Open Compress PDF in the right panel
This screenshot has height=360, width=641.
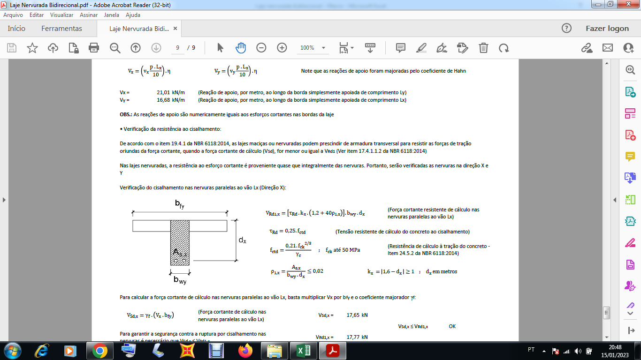630,221
